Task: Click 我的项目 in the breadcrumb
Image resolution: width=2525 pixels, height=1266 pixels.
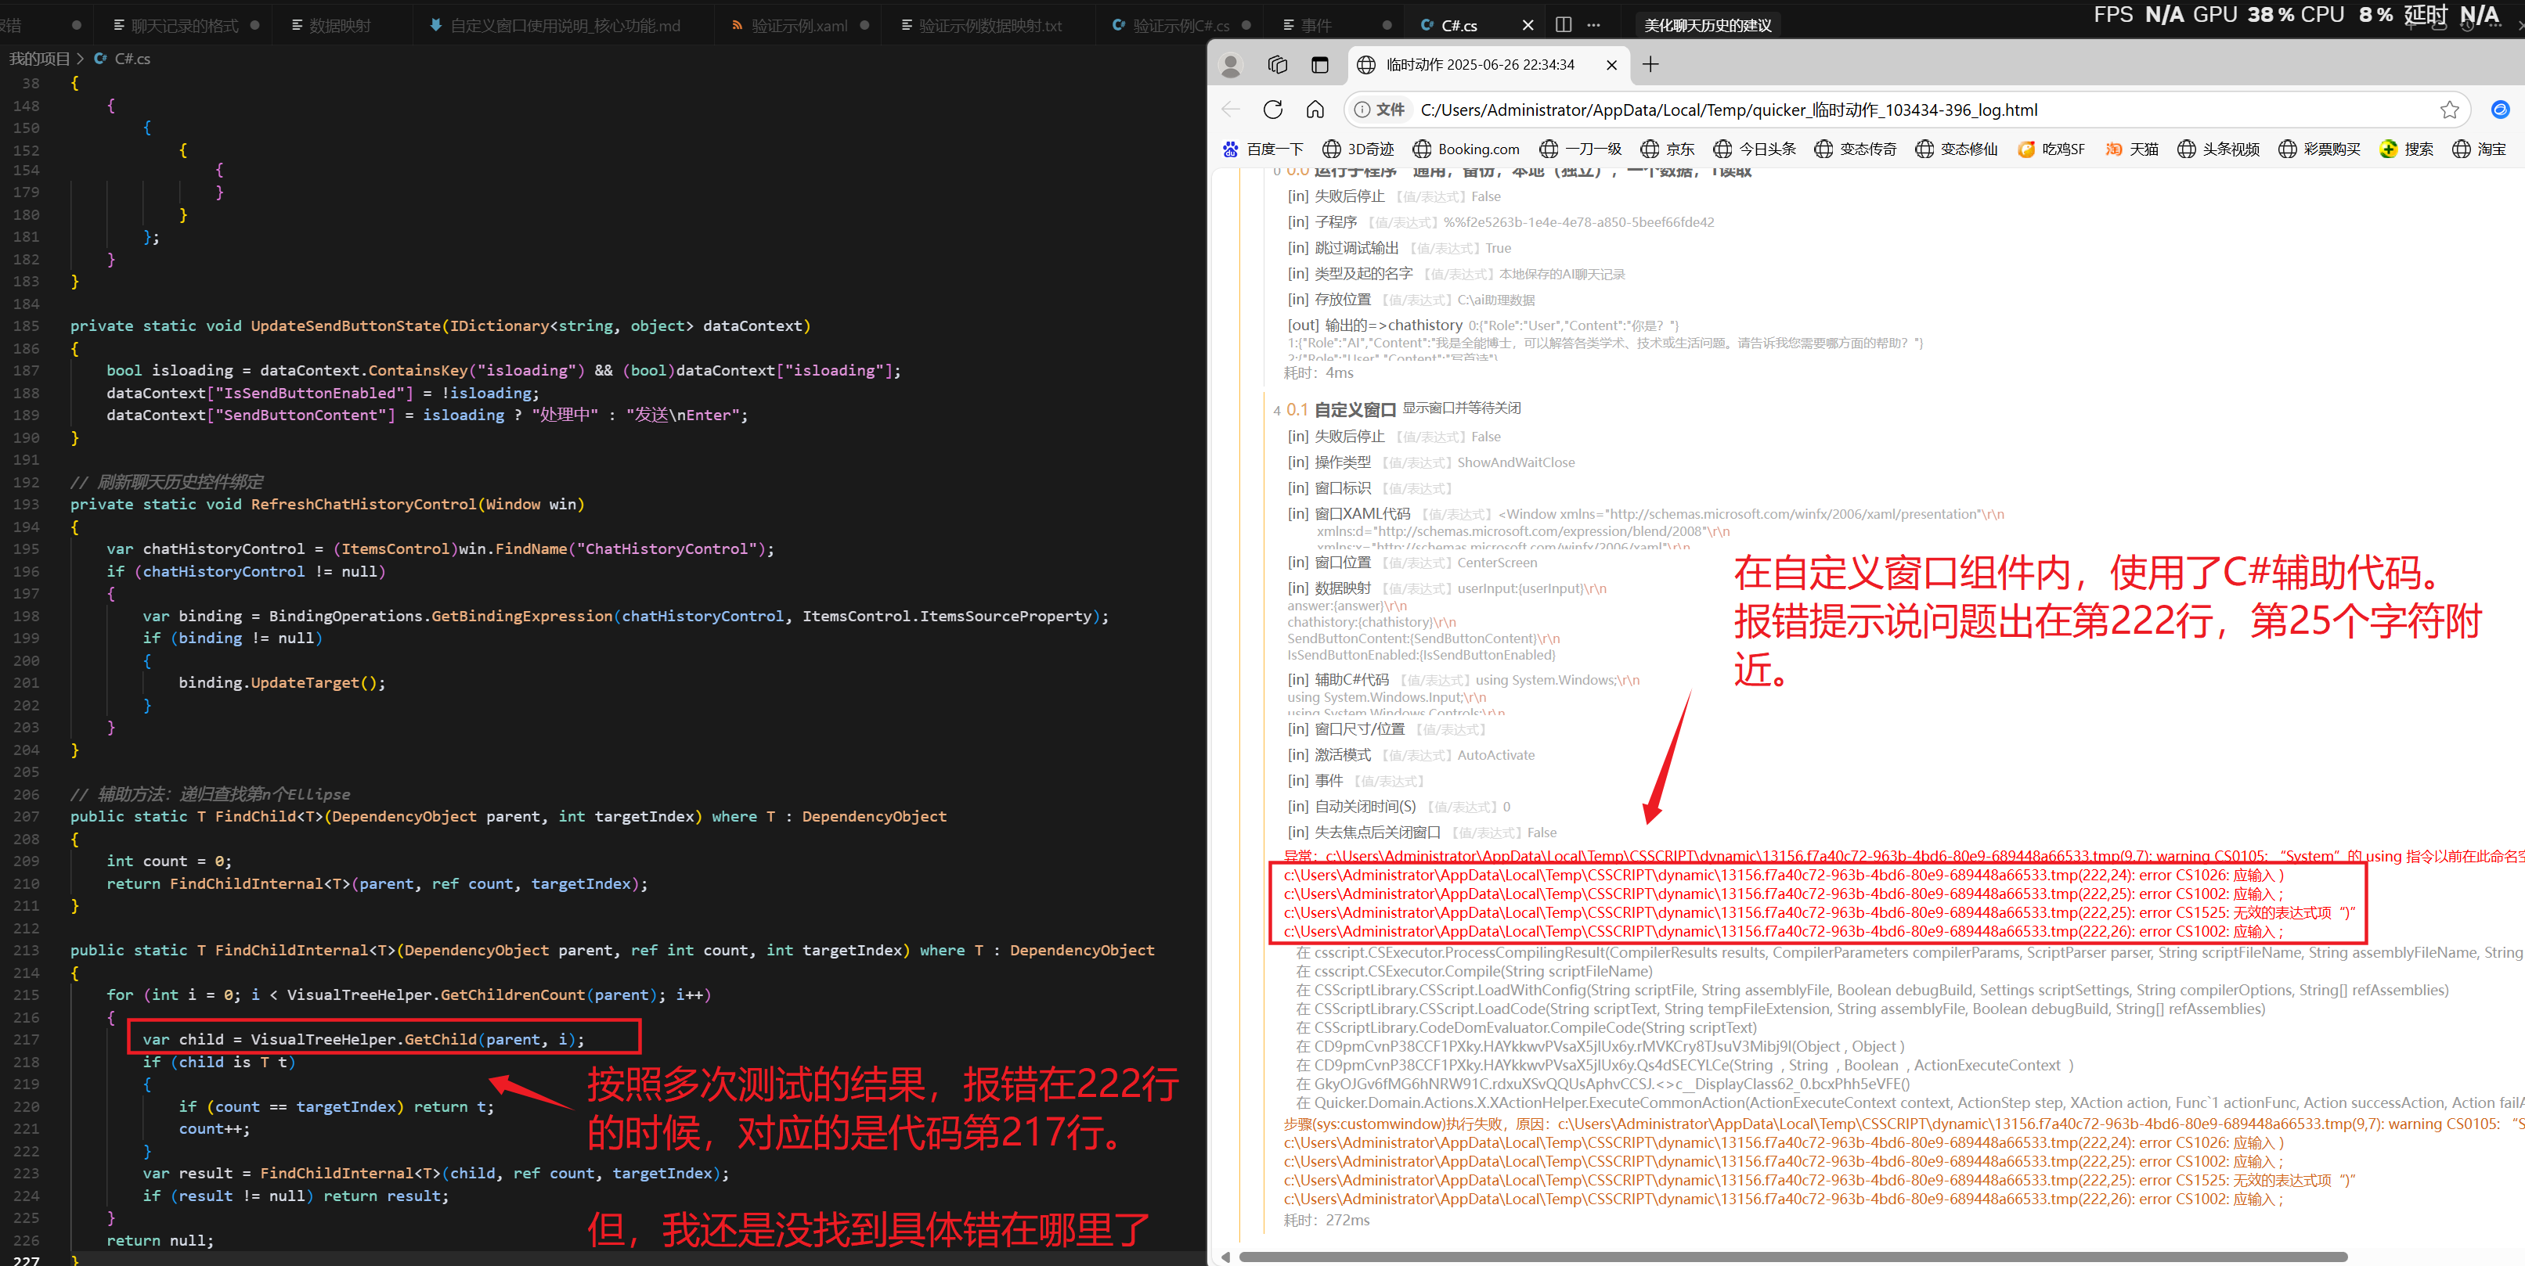Action: coord(39,59)
